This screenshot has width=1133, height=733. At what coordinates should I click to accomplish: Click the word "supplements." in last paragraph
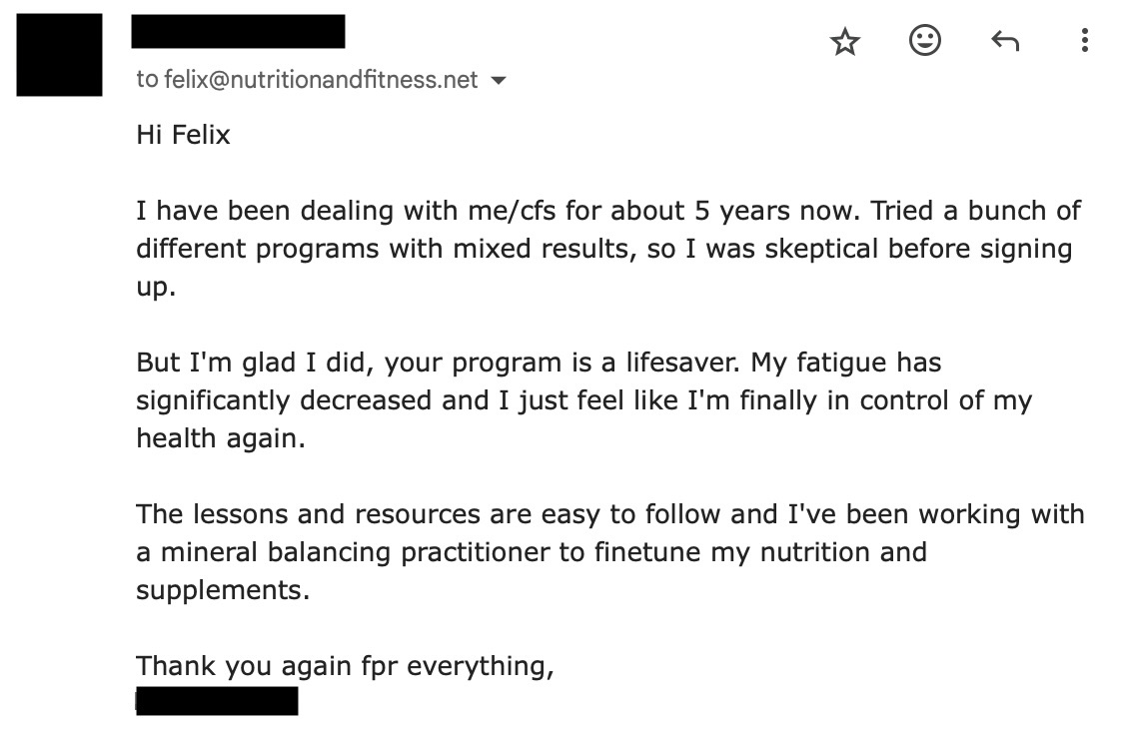coord(223,591)
